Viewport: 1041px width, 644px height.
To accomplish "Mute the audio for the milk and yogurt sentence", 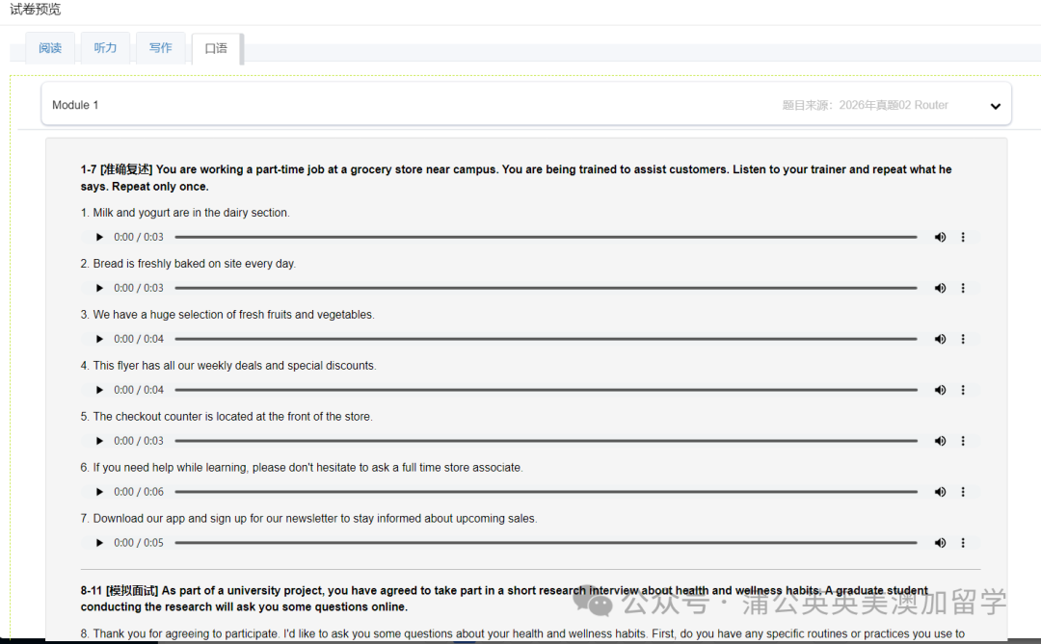I will pyautogui.click(x=940, y=237).
